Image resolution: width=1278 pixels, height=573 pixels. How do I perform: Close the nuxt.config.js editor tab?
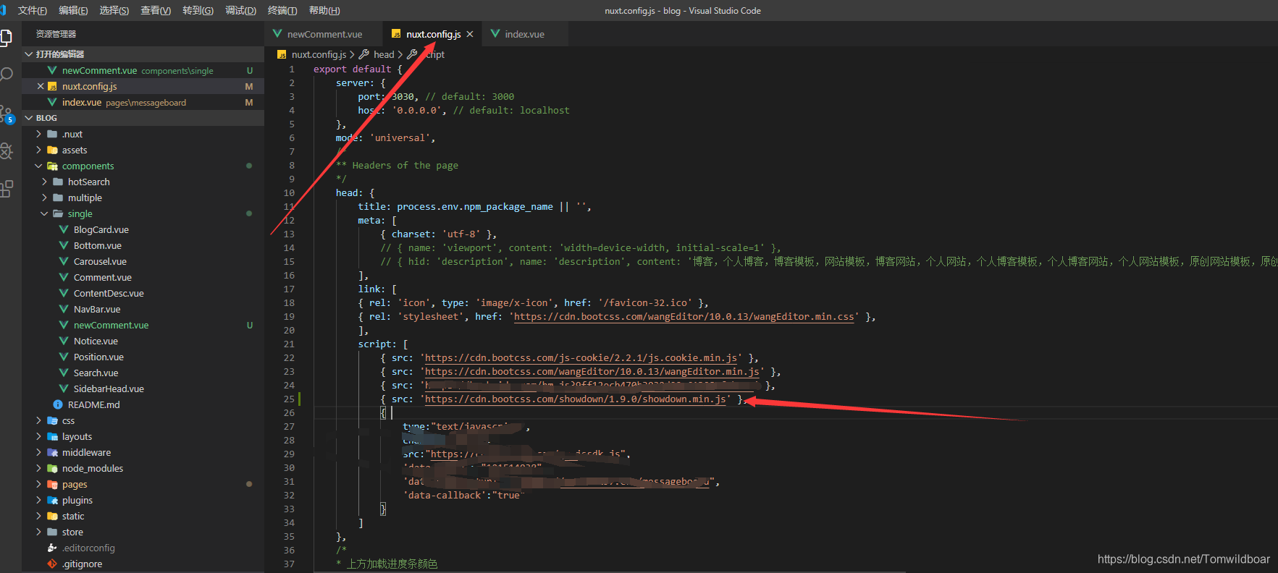(x=470, y=34)
